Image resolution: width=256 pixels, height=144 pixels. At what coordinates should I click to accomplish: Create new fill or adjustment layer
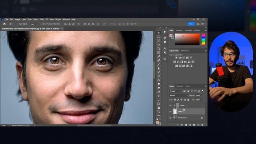[190, 125]
